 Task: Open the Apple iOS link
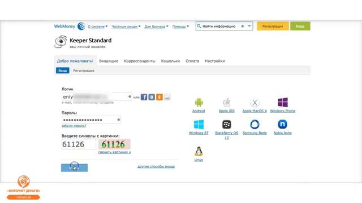click(226, 111)
